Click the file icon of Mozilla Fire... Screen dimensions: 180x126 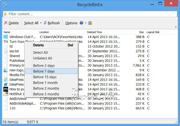point(6,75)
